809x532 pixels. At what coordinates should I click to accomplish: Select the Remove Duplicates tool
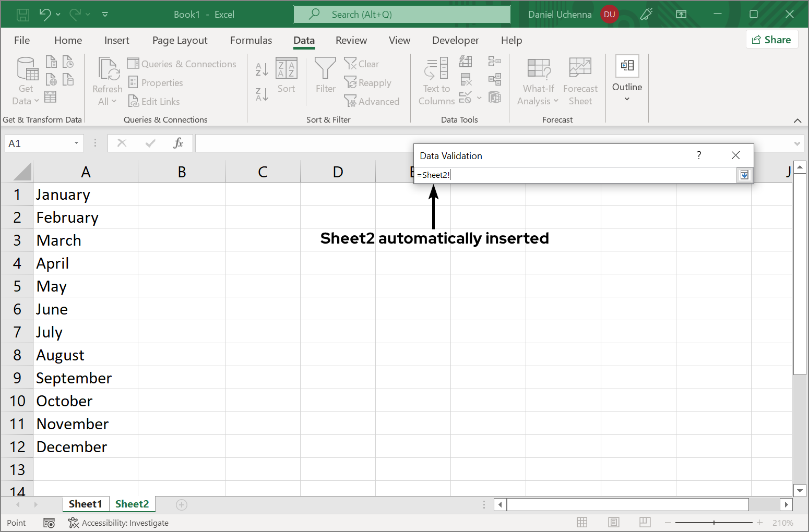pos(466,79)
